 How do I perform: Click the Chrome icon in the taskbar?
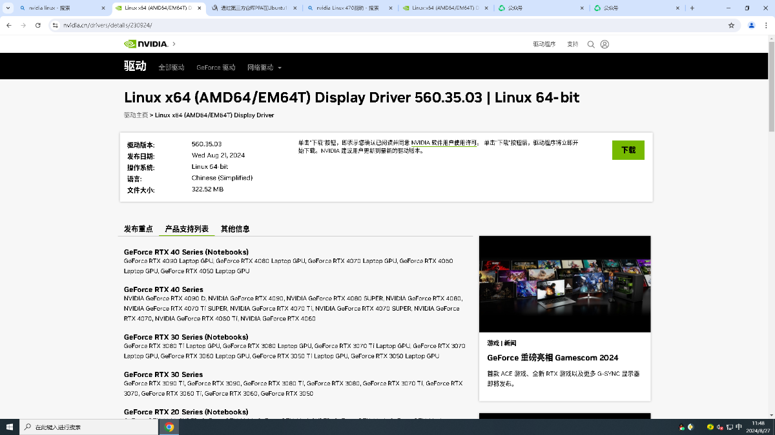(169, 427)
